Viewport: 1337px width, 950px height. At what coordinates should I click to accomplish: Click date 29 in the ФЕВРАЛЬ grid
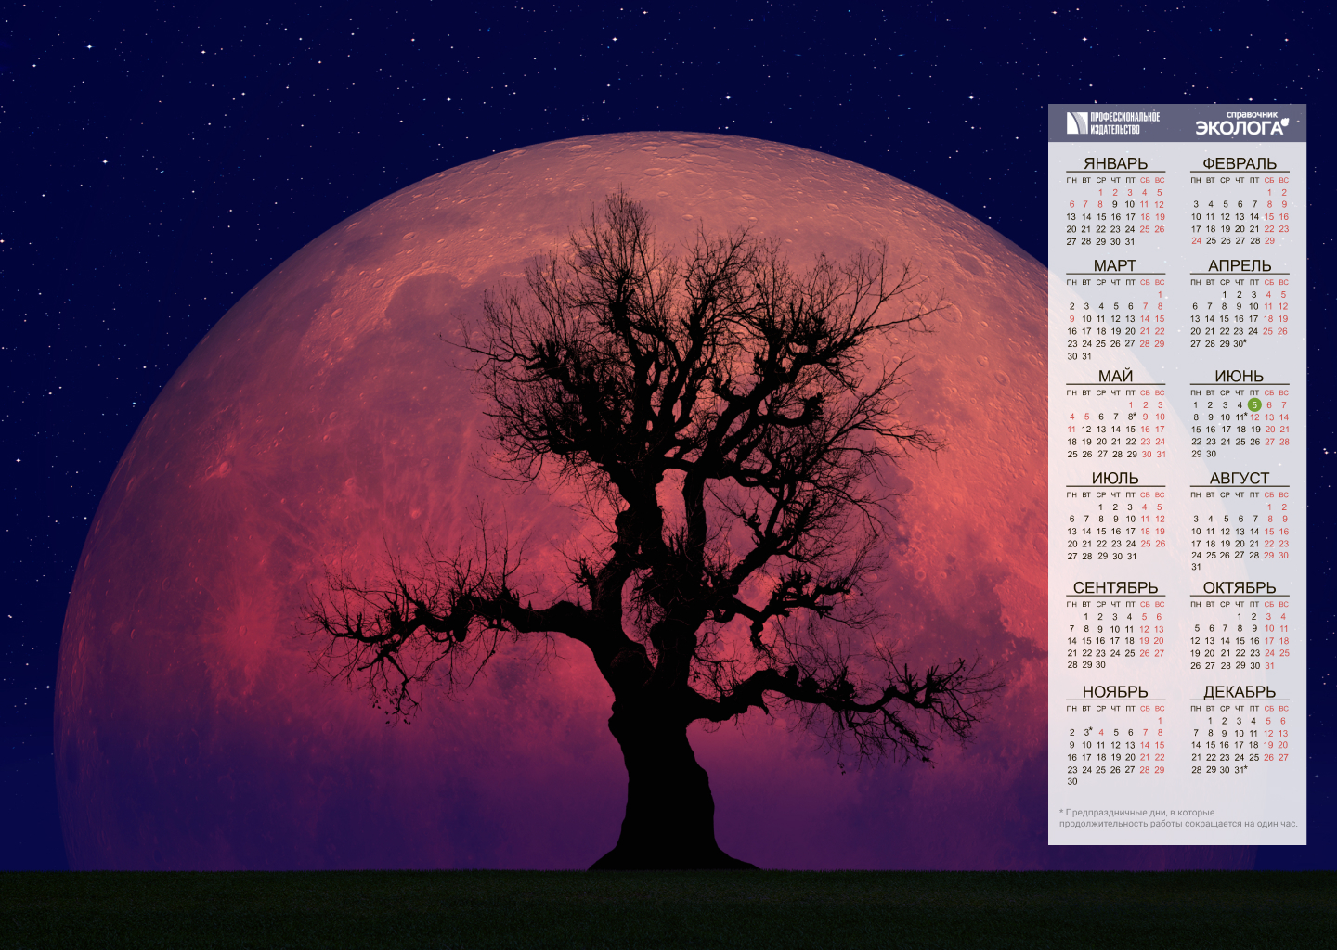(x=1269, y=240)
